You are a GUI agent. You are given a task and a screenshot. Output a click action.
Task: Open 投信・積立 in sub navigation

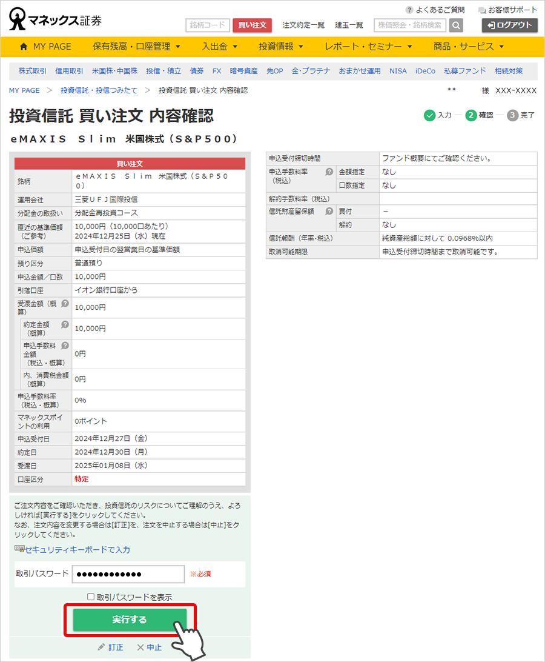coord(163,71)
